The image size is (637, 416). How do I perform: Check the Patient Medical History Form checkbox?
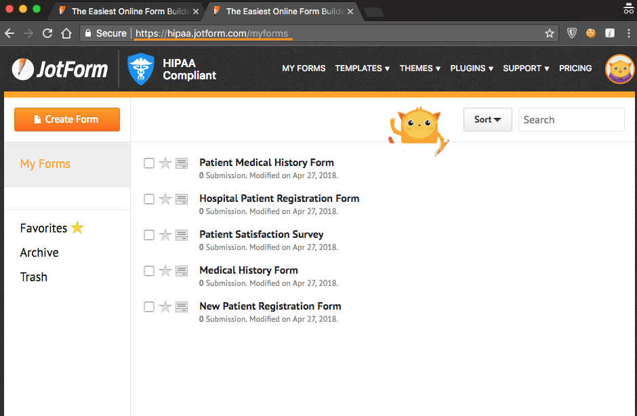pos(149,163)
